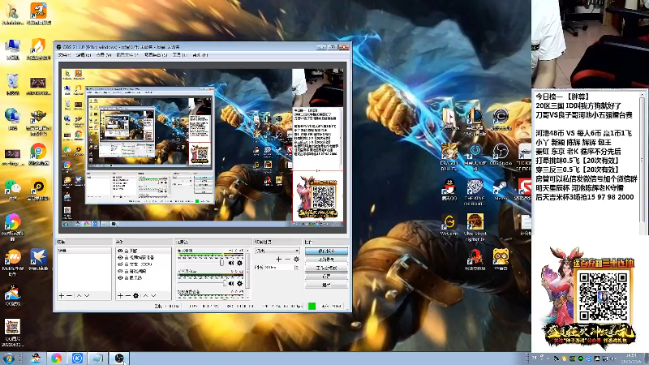Viewport: 649px width, 365px height.
Task: Click the highlighted stop streaming button
Action: 326,251
